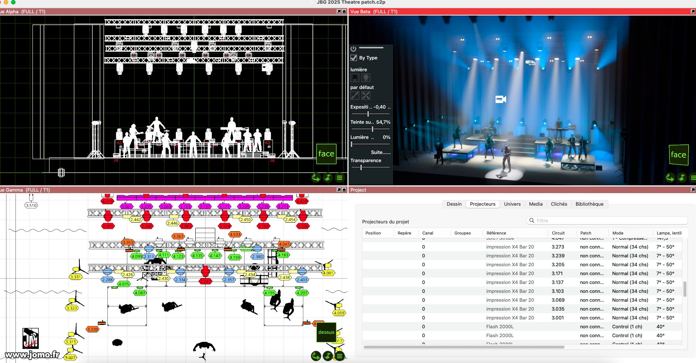The width and height of the screenshot is (696, 363).
Task: Click the power icon in the render panel
Action: (x=353, y=49)
